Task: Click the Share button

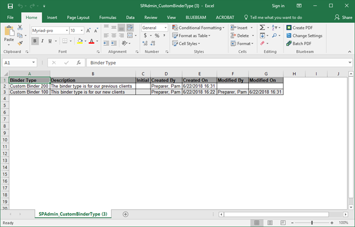Action: pyautogui.click(x=344, y=18)
